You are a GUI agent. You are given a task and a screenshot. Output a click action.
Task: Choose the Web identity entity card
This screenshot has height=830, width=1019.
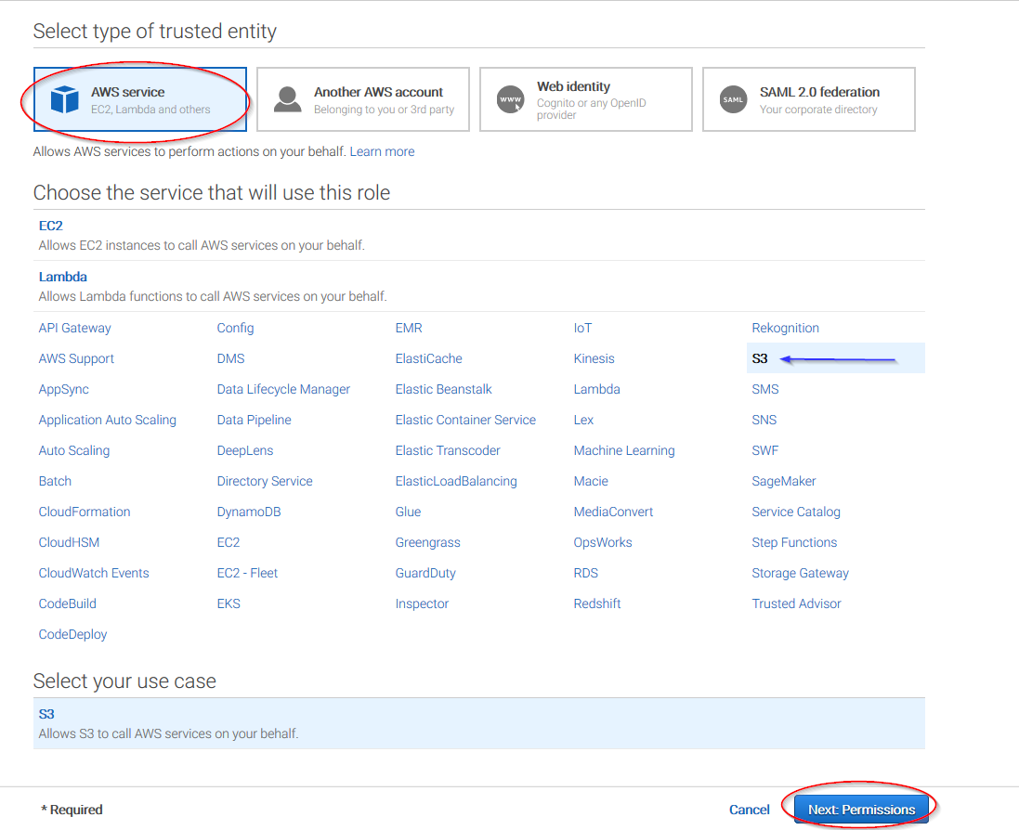pyautogui.click(x=586, y=99)
